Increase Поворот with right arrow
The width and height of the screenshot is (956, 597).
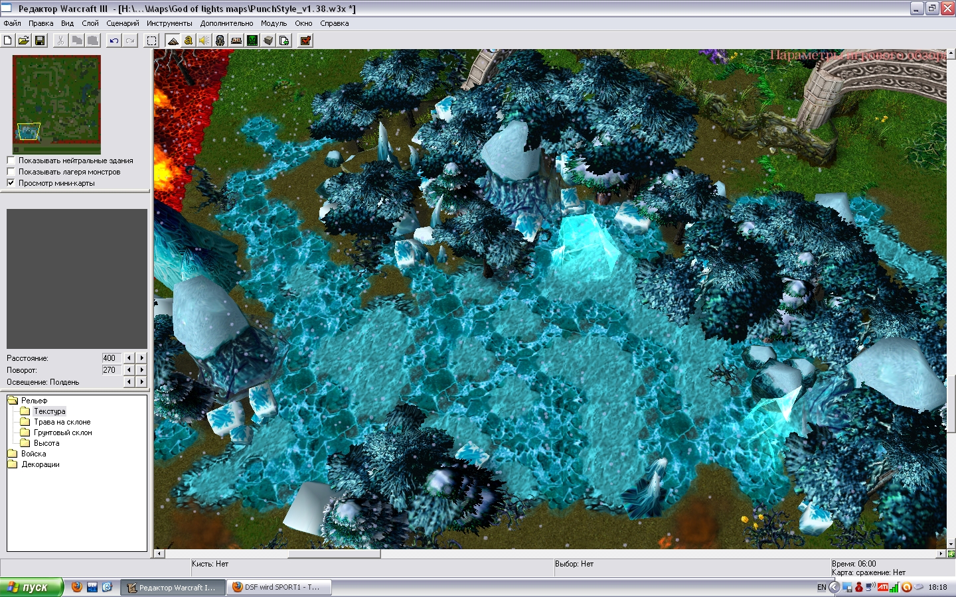(141, 370)
